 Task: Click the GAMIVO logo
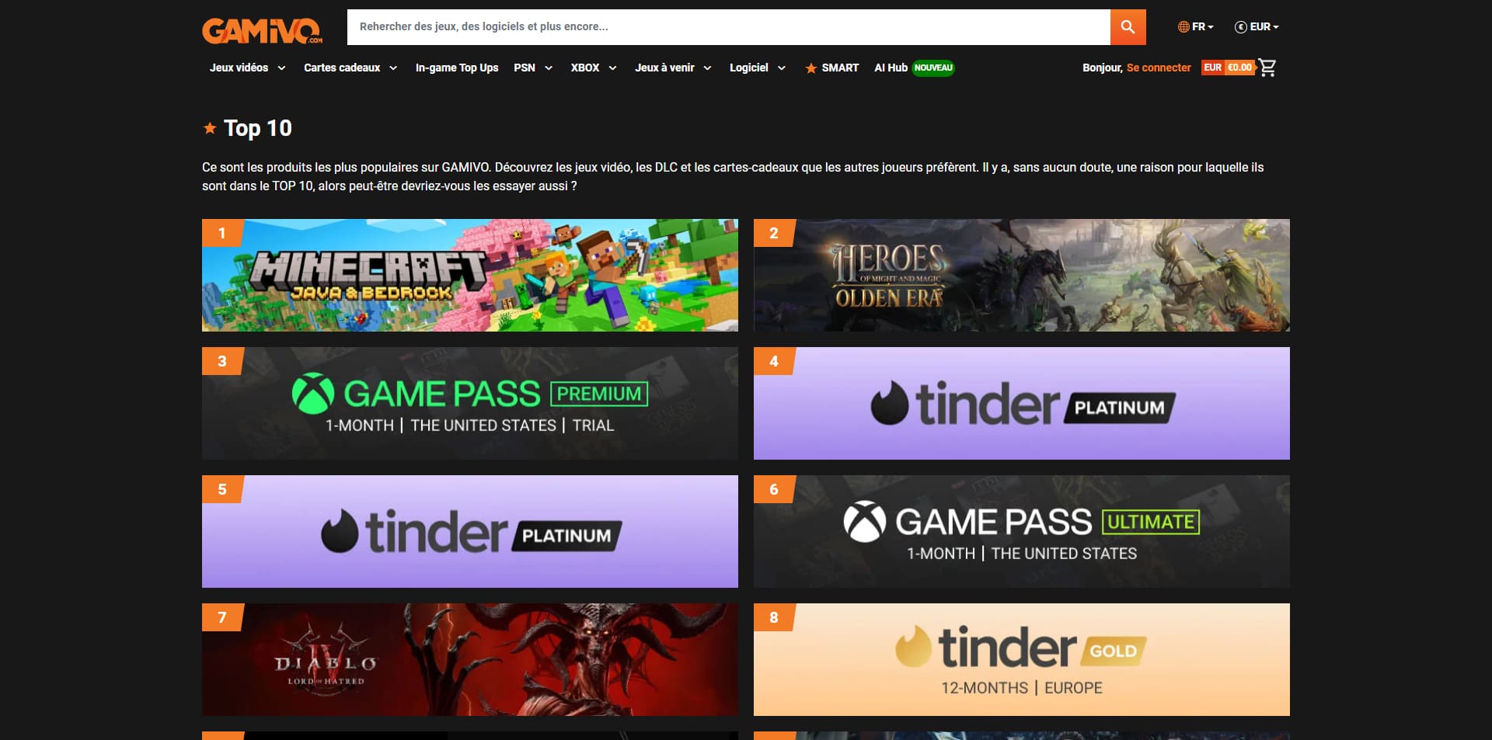click(263, 30)
